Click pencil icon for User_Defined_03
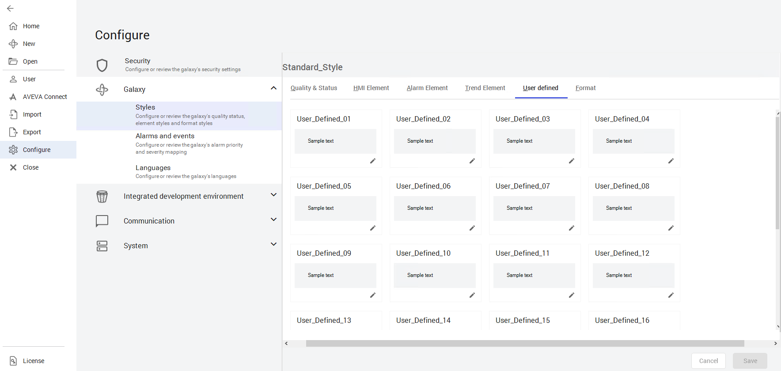This screenshot has width=781, height=371. click(x=571, y=161)
